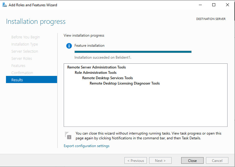235x167 pixels.
Task: Click the feature installation progress bar
Action: pyautogui.click(x=133, y=52)
